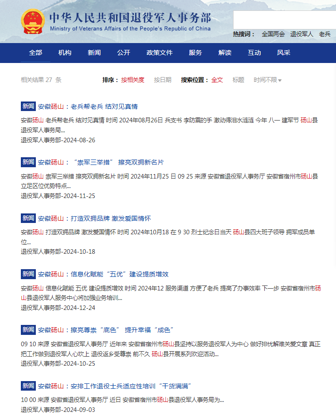This screenshot has height=416, width=336.
Task: Open result 擦亮尊崇底色 提升幸福成色
Action: tap(106, 330)
